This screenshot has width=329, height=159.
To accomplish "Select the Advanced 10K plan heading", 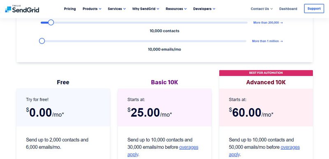I will (266, 82).
